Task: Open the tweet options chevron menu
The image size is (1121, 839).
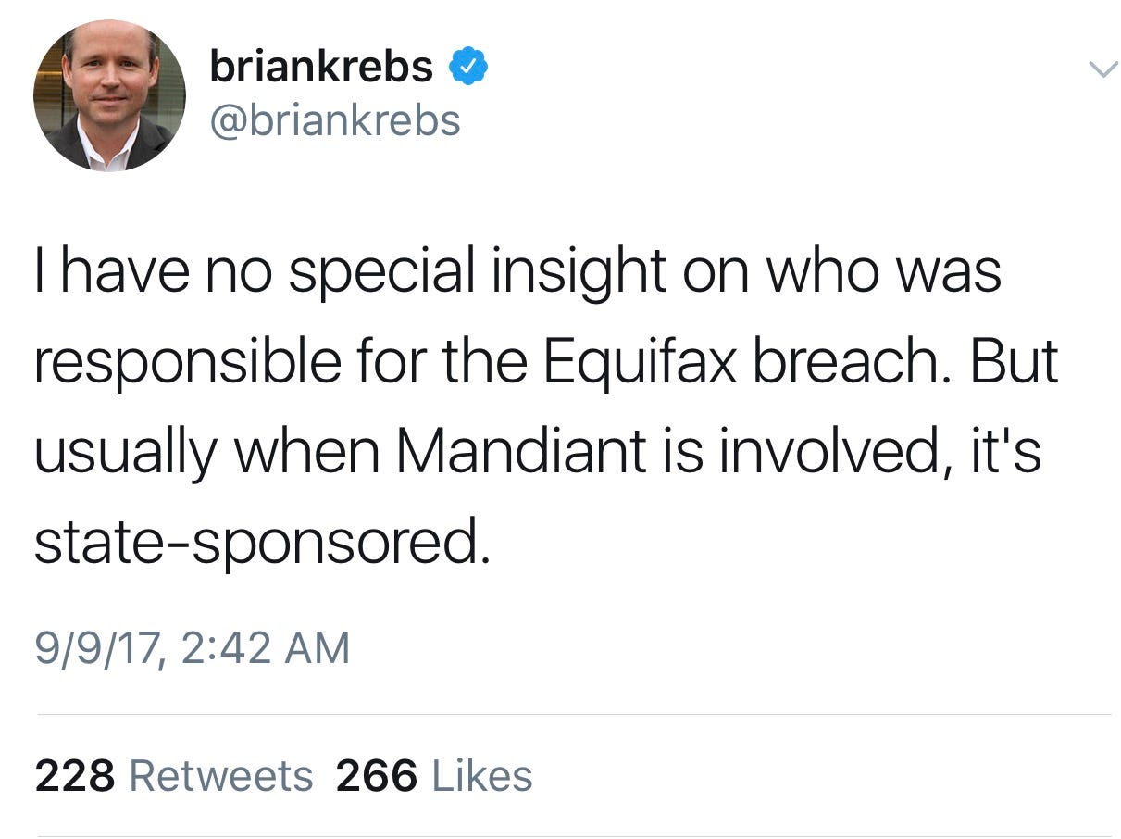Action: [1101, 70]
